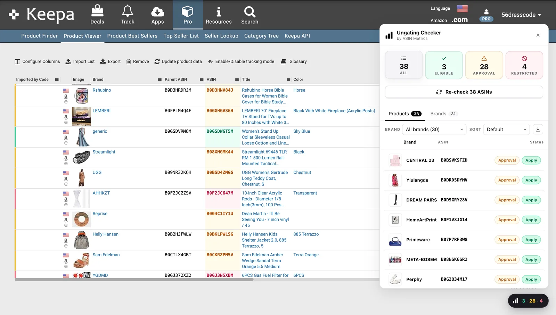Open the Rshubino brand link

[x=102, y=90]
